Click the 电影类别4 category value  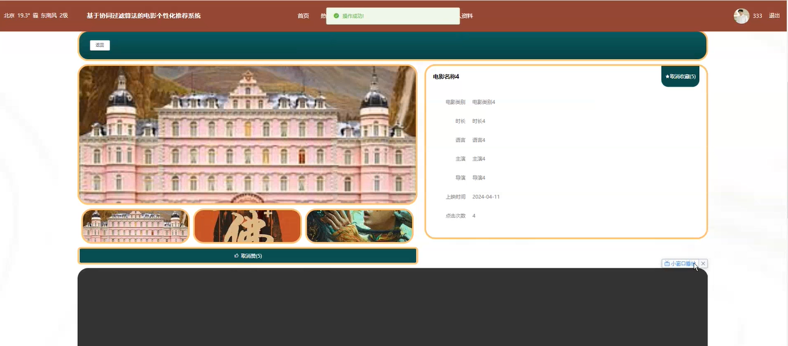click(x=484, y=102)
